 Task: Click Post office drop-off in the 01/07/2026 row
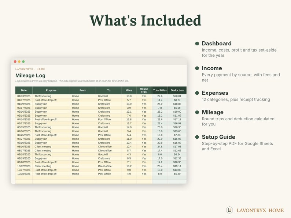coord(45,100)
